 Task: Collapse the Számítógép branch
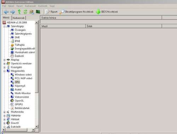tap(4, 27)
